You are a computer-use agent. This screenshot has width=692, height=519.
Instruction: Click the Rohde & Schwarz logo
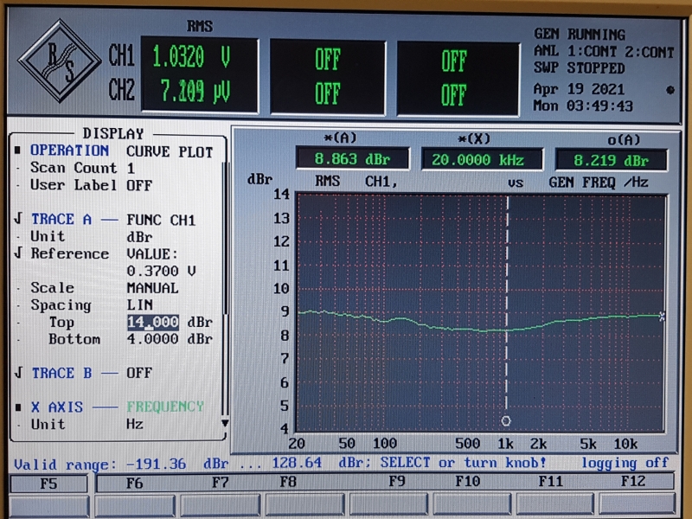coord(59,61)
